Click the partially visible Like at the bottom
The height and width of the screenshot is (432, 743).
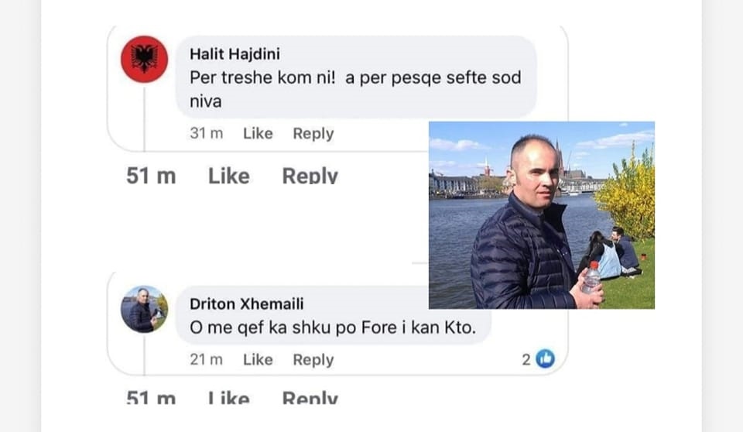click(x=229, y=397)
